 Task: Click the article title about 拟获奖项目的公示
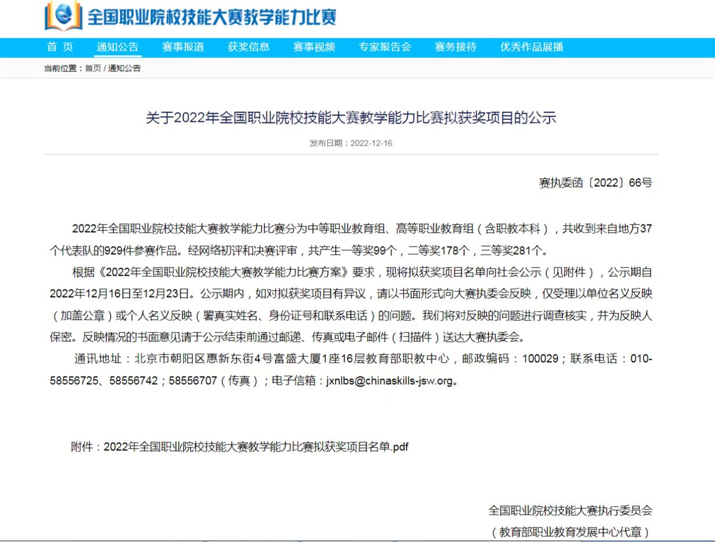pos(351,118)
